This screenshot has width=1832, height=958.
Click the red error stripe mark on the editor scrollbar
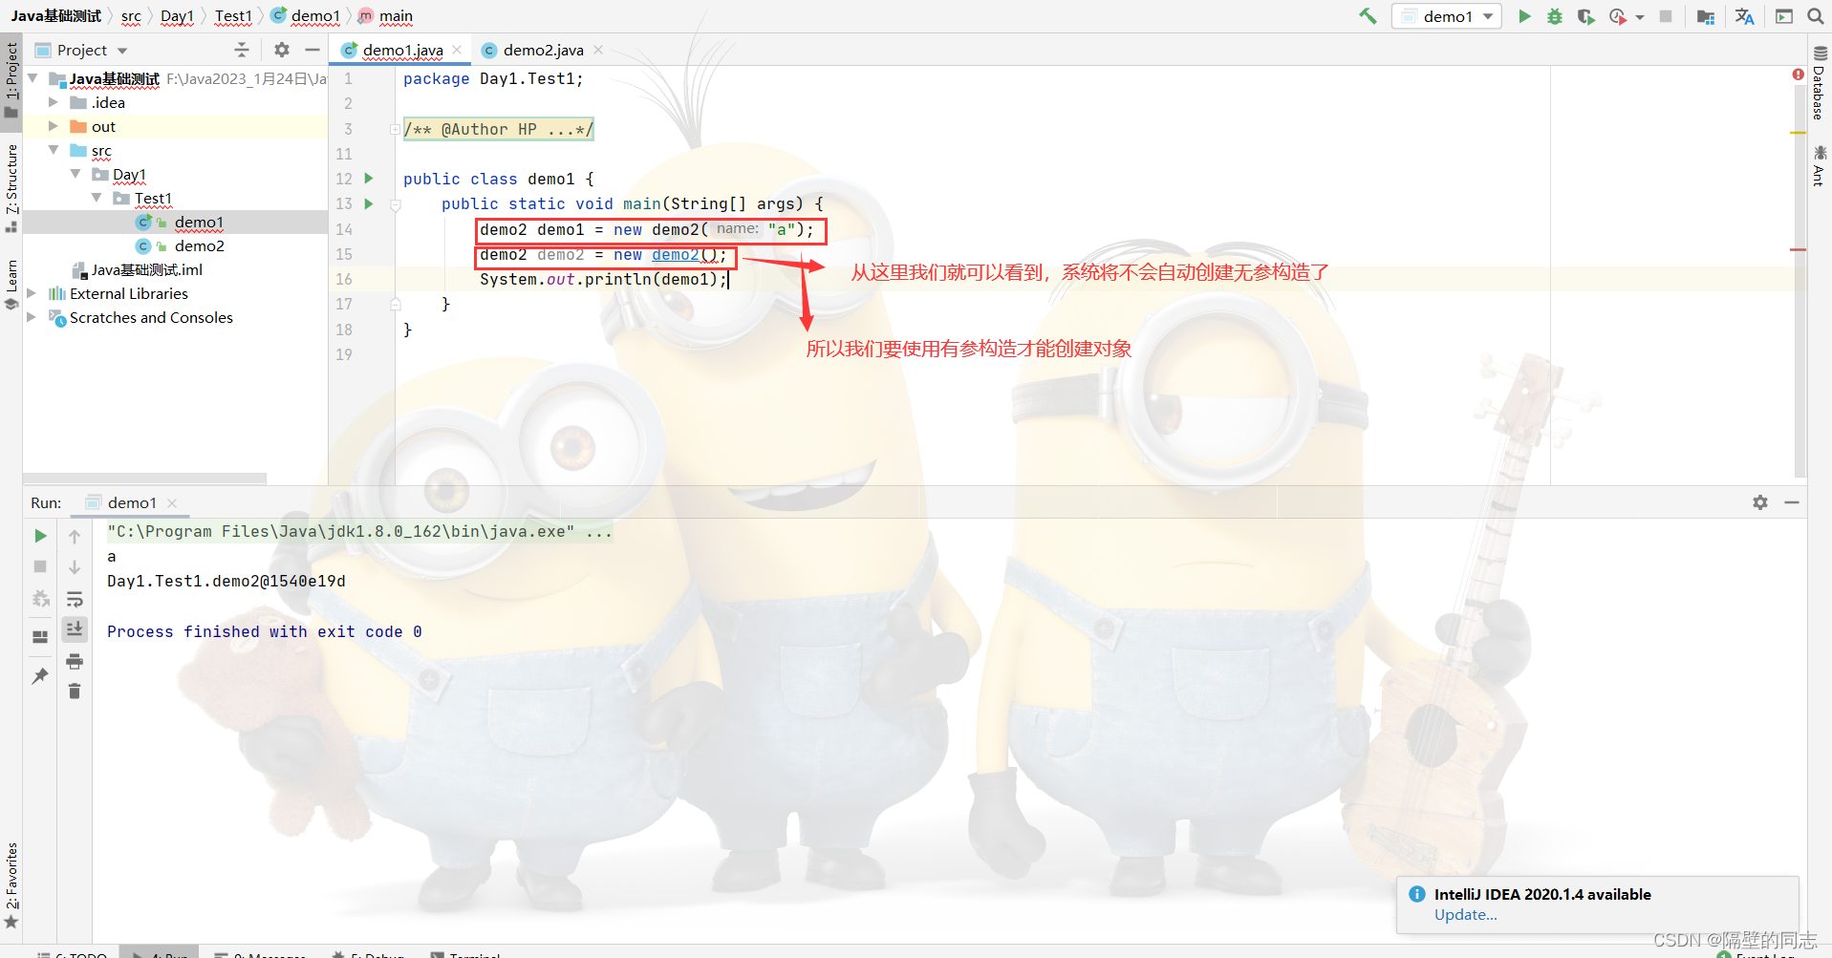click(x=1799, y=249)
